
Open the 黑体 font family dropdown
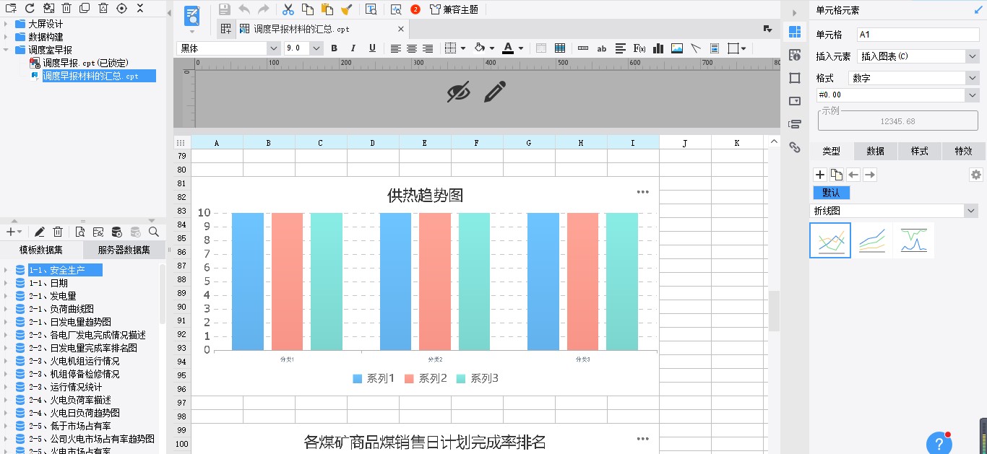273,48
